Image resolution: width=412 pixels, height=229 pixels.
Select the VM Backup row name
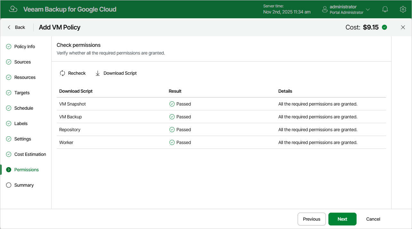coord(70,117)
